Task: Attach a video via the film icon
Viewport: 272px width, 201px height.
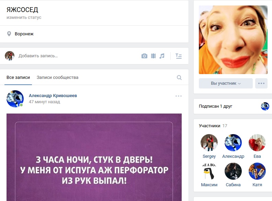Action: coord(153,56)
